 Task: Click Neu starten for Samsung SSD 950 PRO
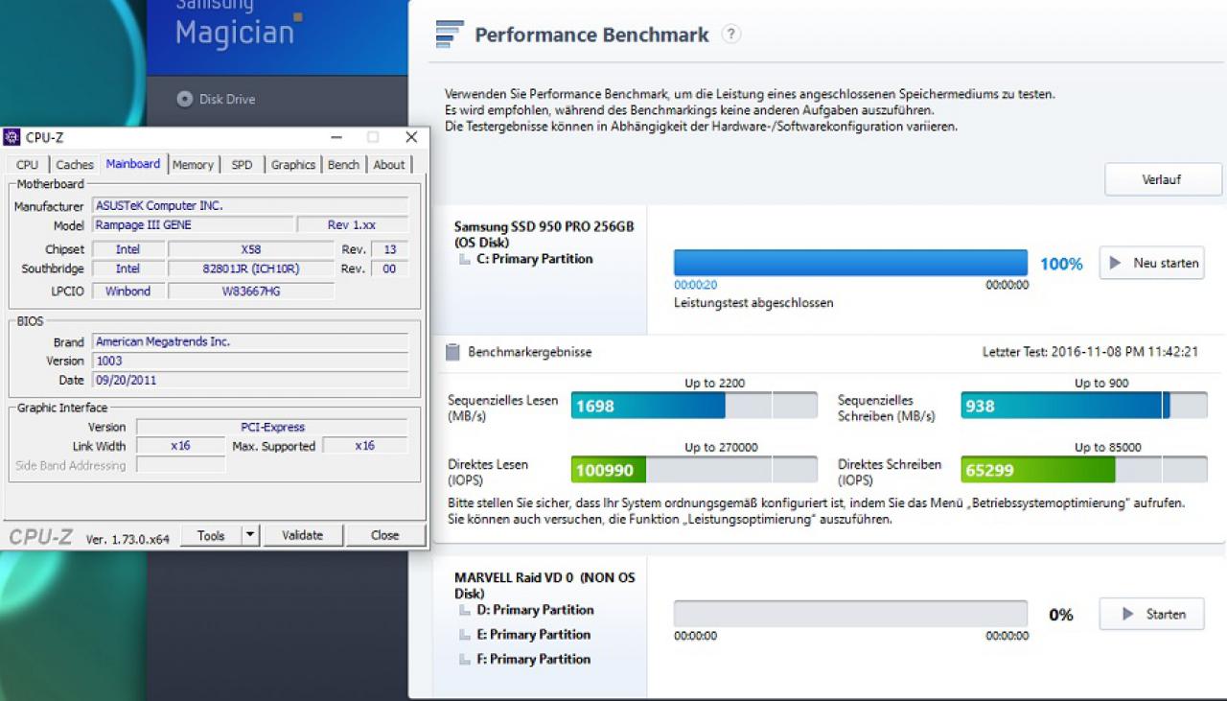pos(1151,263)
